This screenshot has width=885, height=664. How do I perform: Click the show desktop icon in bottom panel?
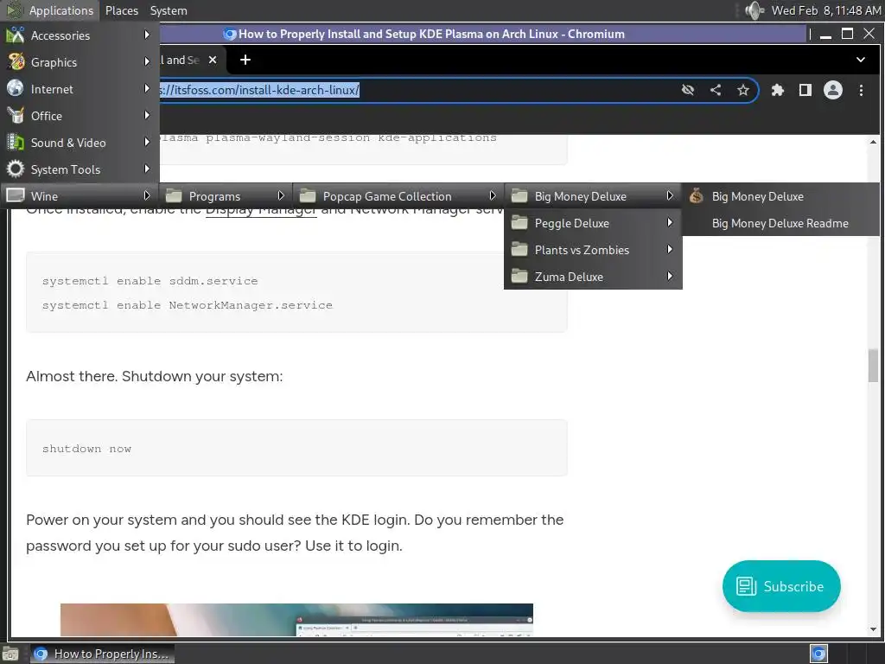10,654
